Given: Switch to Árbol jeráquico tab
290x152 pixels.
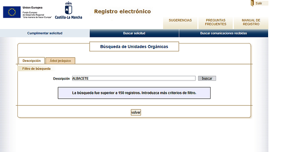Looking at the screenshot, I should point(60,61).
